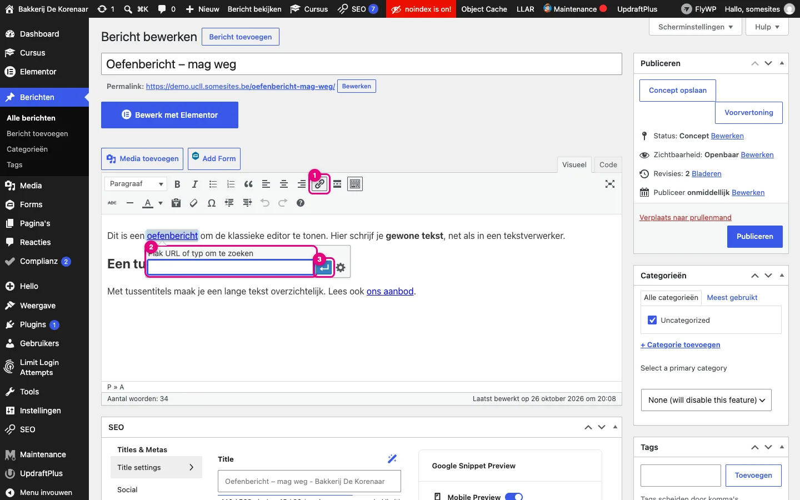Open keyboard shortcuts help icon
The image size is (800, 500).
pyautogui.click(x=301, y=203)
